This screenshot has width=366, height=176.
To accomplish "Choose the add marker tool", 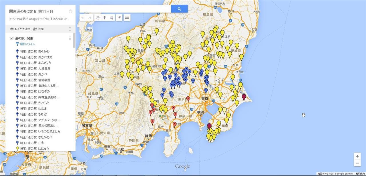I will click(x=105, y=18).
